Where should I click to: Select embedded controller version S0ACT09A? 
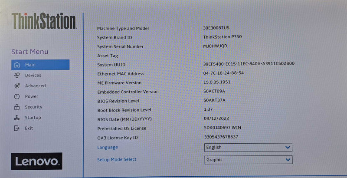(214, 91)
